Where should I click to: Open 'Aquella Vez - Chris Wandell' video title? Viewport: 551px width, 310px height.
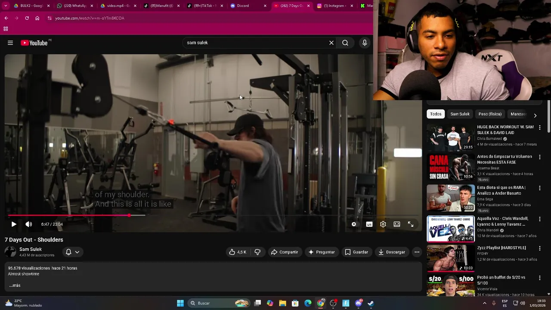(503, 221)
